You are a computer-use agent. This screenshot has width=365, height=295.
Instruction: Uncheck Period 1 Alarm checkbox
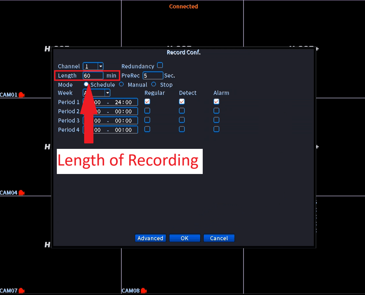[x=216, y=102]
